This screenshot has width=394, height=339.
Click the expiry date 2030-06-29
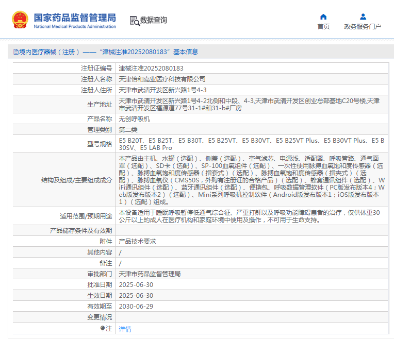pyautogui.click(x=136, y=306)
